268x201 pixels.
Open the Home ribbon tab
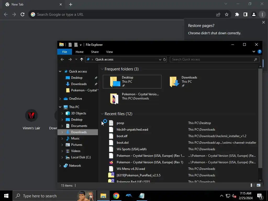80,52
